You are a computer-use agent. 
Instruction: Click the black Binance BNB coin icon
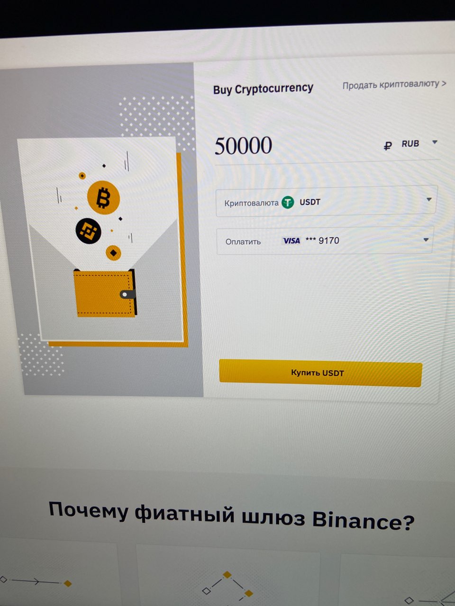click(88, 231)
